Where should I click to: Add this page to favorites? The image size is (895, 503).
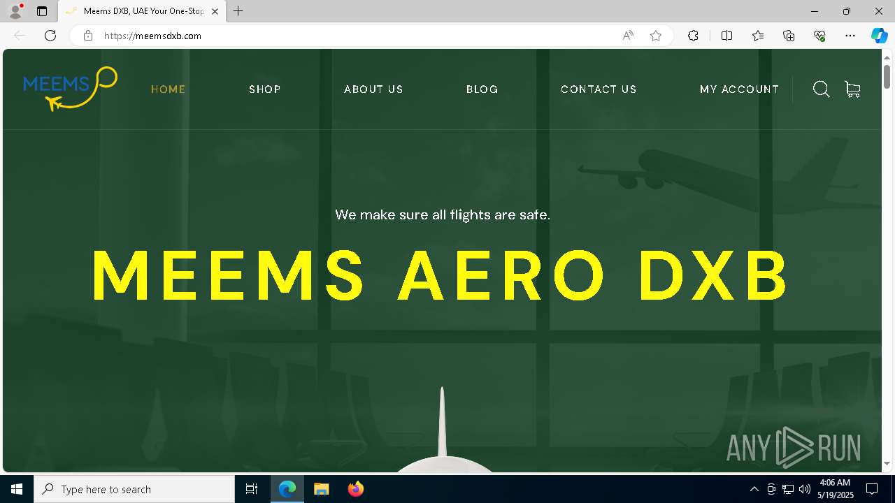656,36
